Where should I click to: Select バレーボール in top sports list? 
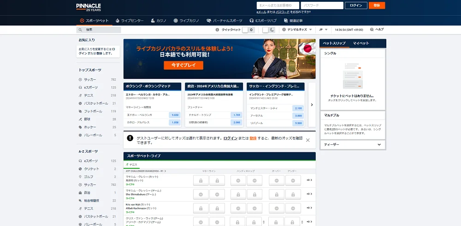(x=97, y=135)
